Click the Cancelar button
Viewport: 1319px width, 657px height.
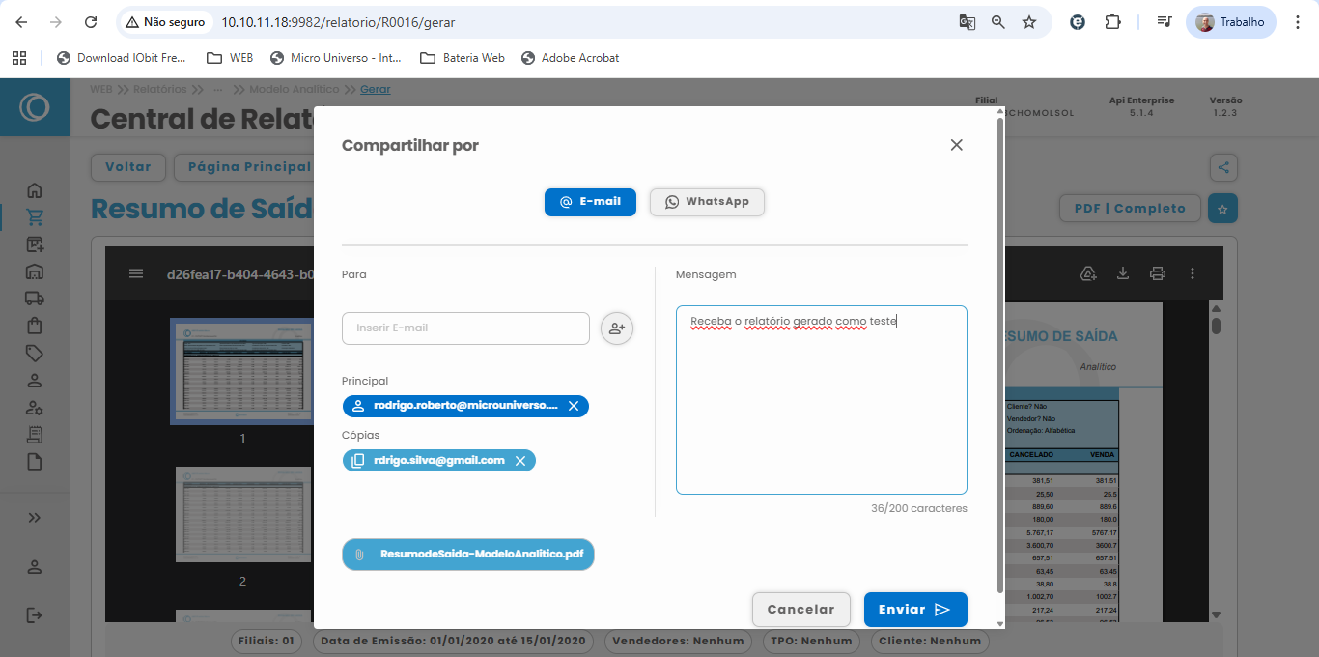click(x=800, y=610)
